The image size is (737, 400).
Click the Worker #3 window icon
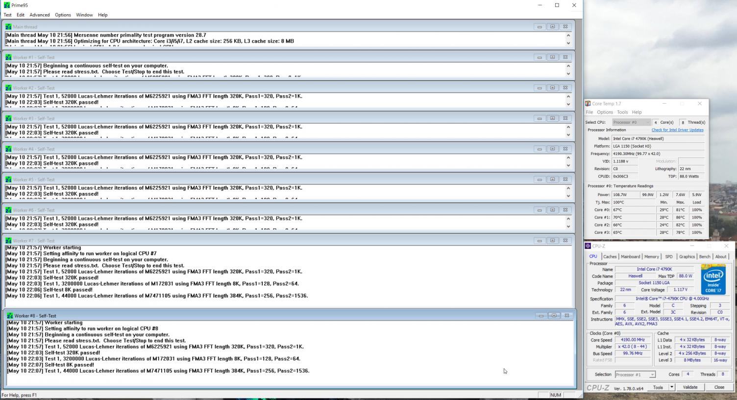[8, 118]
